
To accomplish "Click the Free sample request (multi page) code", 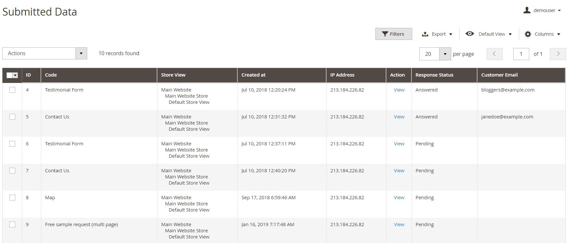I will (x=81, y=225).
